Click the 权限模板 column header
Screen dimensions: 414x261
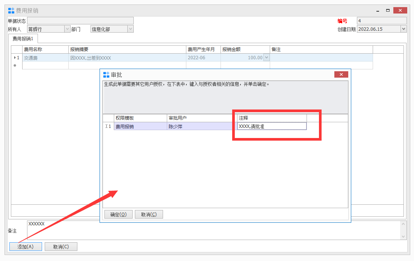tap(140, 118)
